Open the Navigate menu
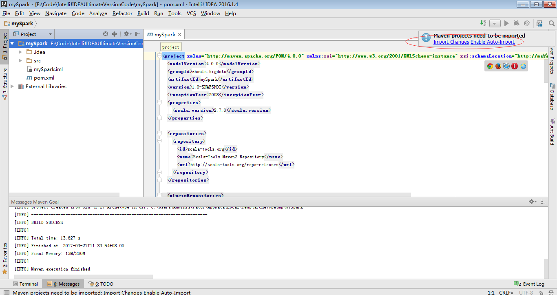557x295 pixels. [x=56, y=13]
